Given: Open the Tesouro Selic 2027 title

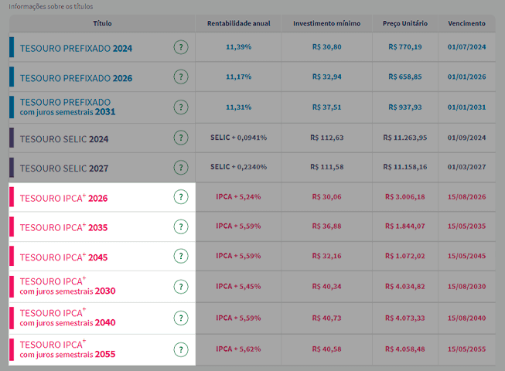Looking at the screenshot, I should [x=64, y=168].
